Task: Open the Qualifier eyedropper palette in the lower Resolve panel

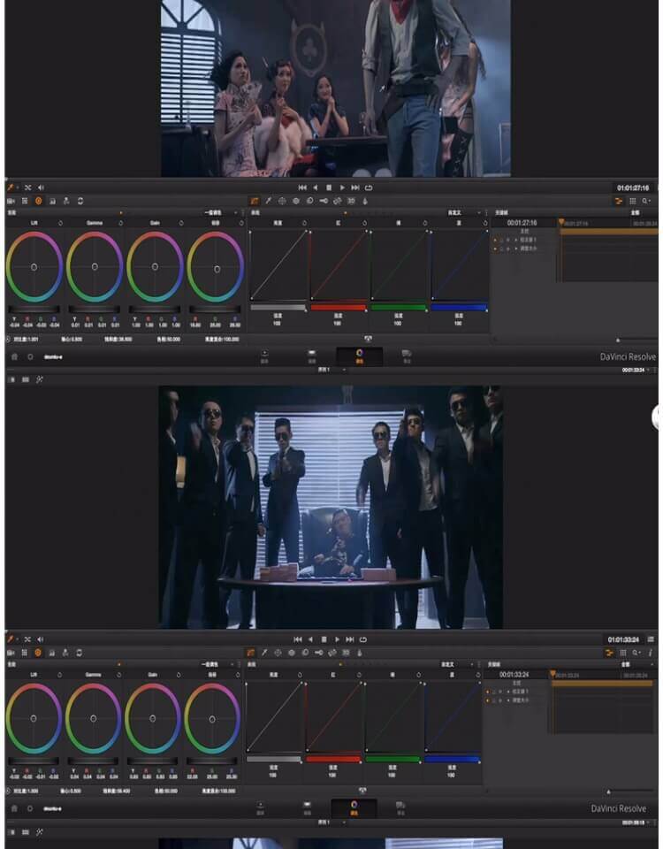Action: [264, 653]
